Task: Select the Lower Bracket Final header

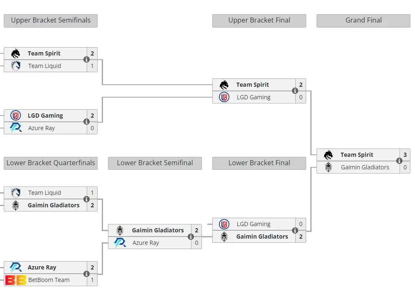Action: [x=259, y=163]
